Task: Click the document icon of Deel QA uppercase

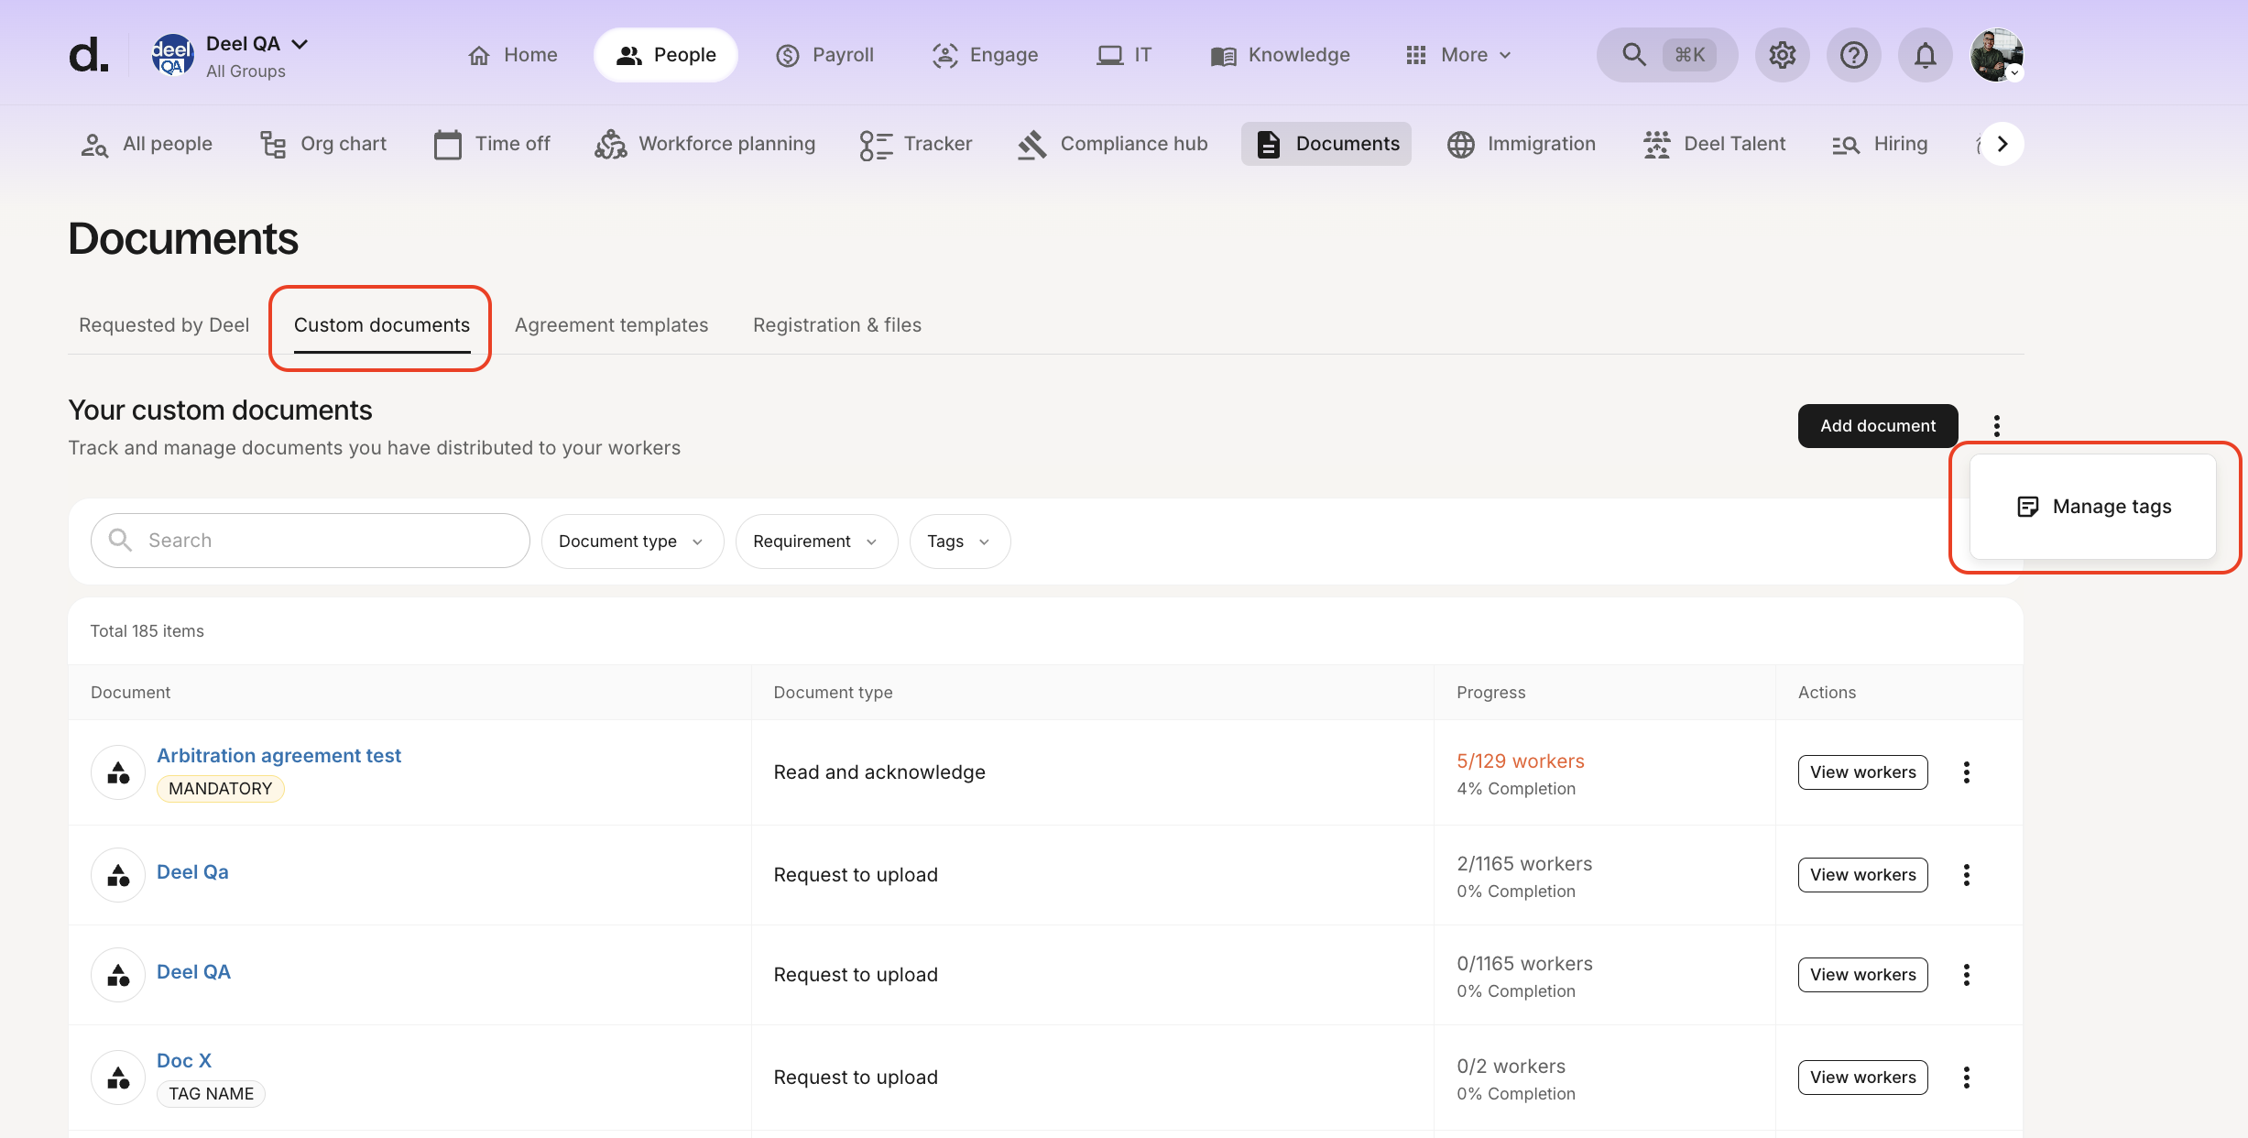Action: (118, 975)
